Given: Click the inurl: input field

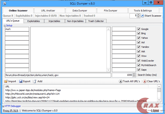Looking at the screenshot, I should (17, 29).
